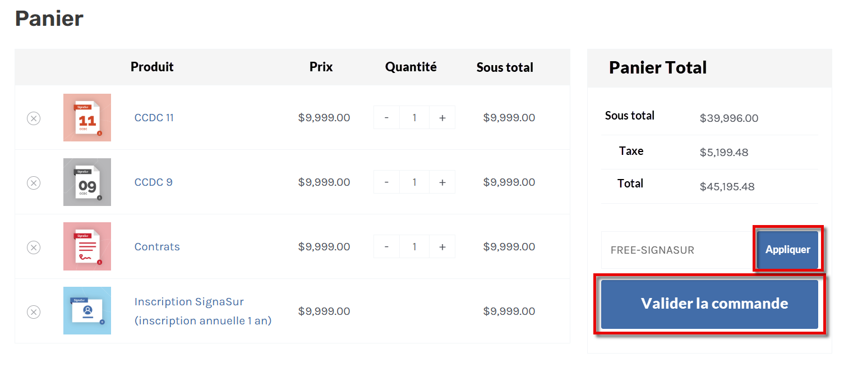Image resolution: width=844 pixels, height=376 pixels.
Task: Open the CCDC 11 product link
Action: point(154,118)
